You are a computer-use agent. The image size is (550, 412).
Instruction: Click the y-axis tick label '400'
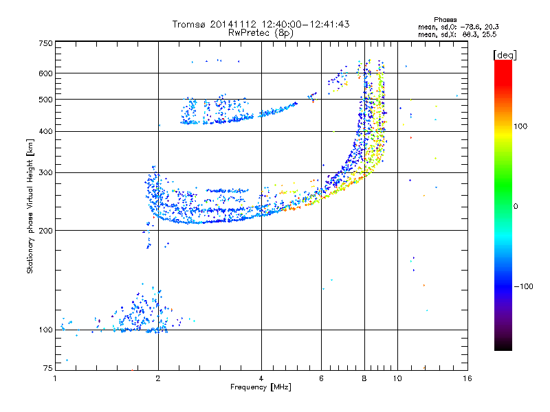[x=46, y=131]
